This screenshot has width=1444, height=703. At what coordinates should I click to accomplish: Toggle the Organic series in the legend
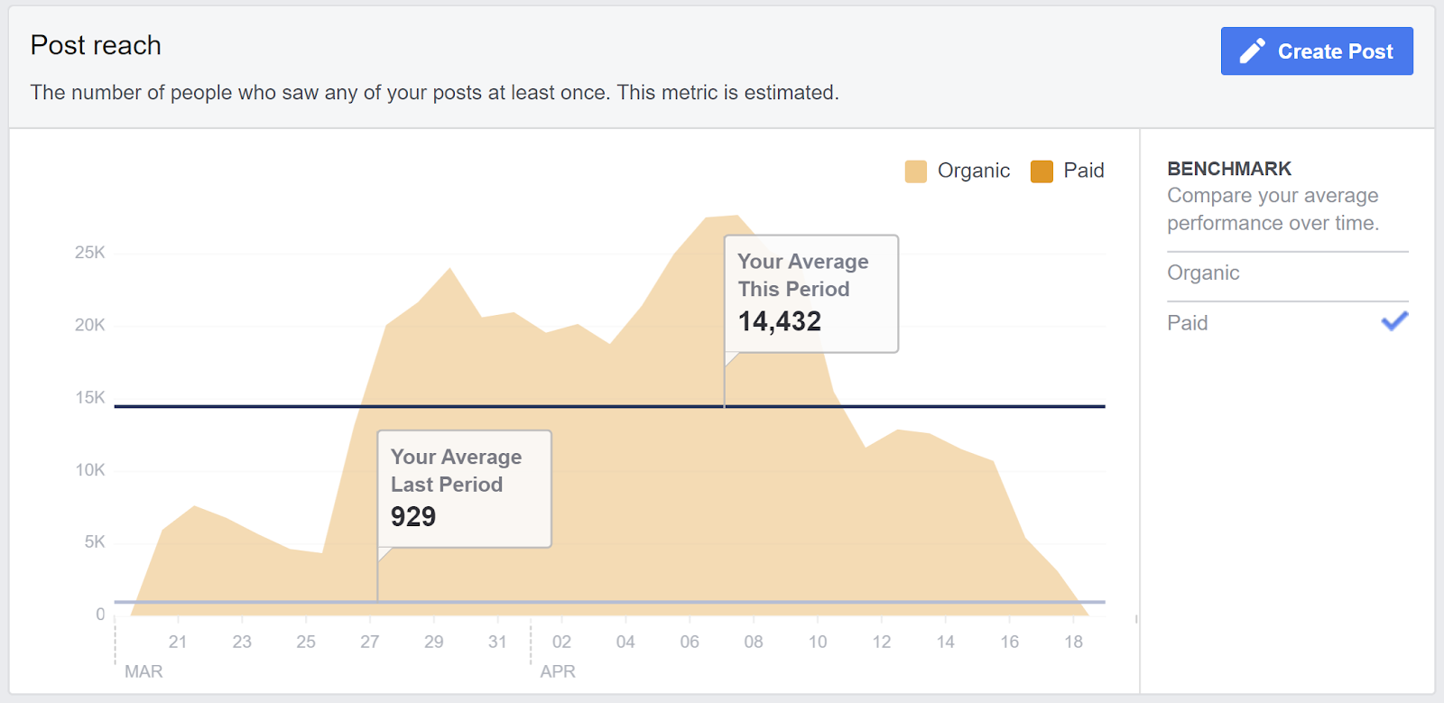(958, 171)
